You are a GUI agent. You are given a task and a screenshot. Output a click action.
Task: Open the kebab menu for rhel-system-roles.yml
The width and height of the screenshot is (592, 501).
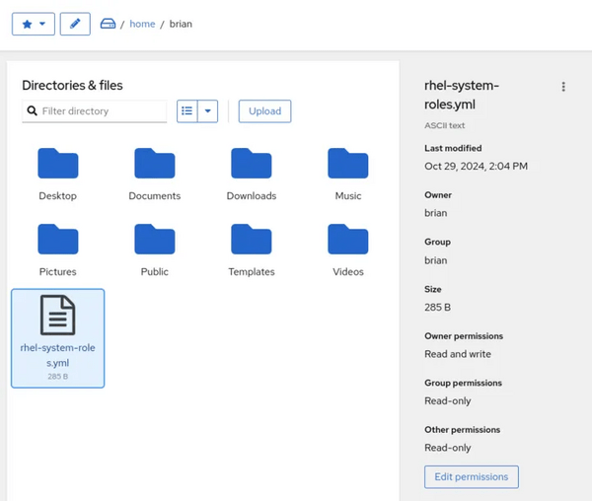tap(563, 87)
